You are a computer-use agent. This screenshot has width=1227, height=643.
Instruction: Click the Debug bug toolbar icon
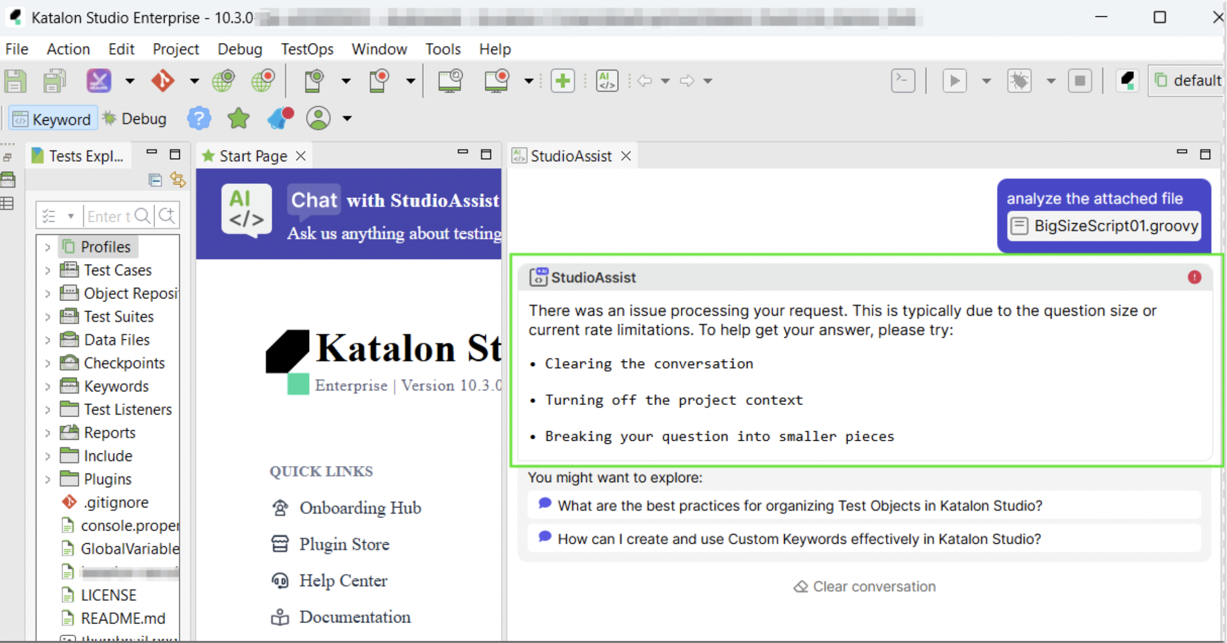(1019, 81)
